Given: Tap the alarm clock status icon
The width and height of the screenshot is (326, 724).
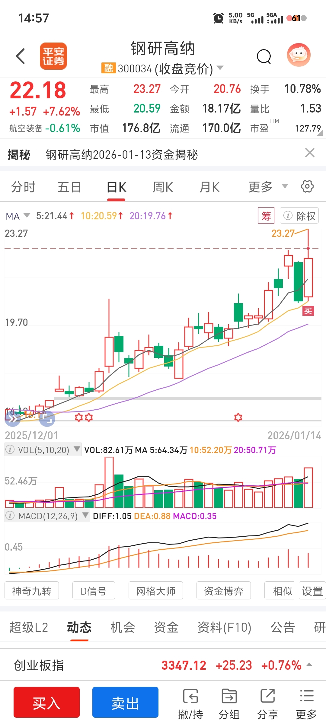Looking at the screenshot, I should pyautogui.click(x=218, y=18).
